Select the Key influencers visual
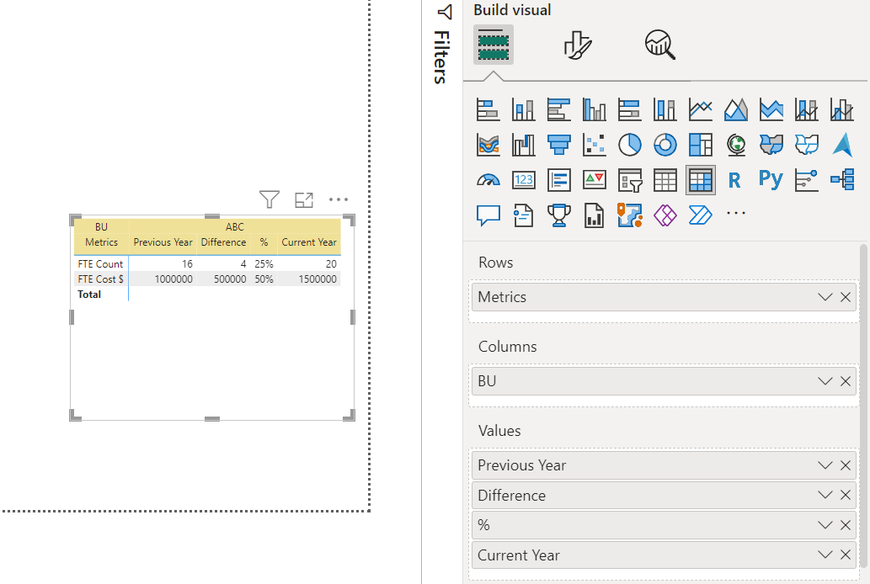Viewport: 870px width, 584px height. click(x=807, y=180)
